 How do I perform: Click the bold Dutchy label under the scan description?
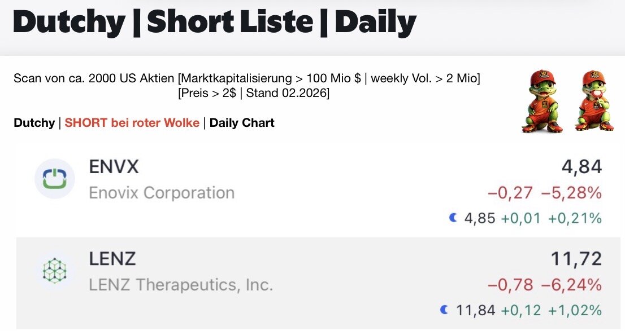(34, 123)
